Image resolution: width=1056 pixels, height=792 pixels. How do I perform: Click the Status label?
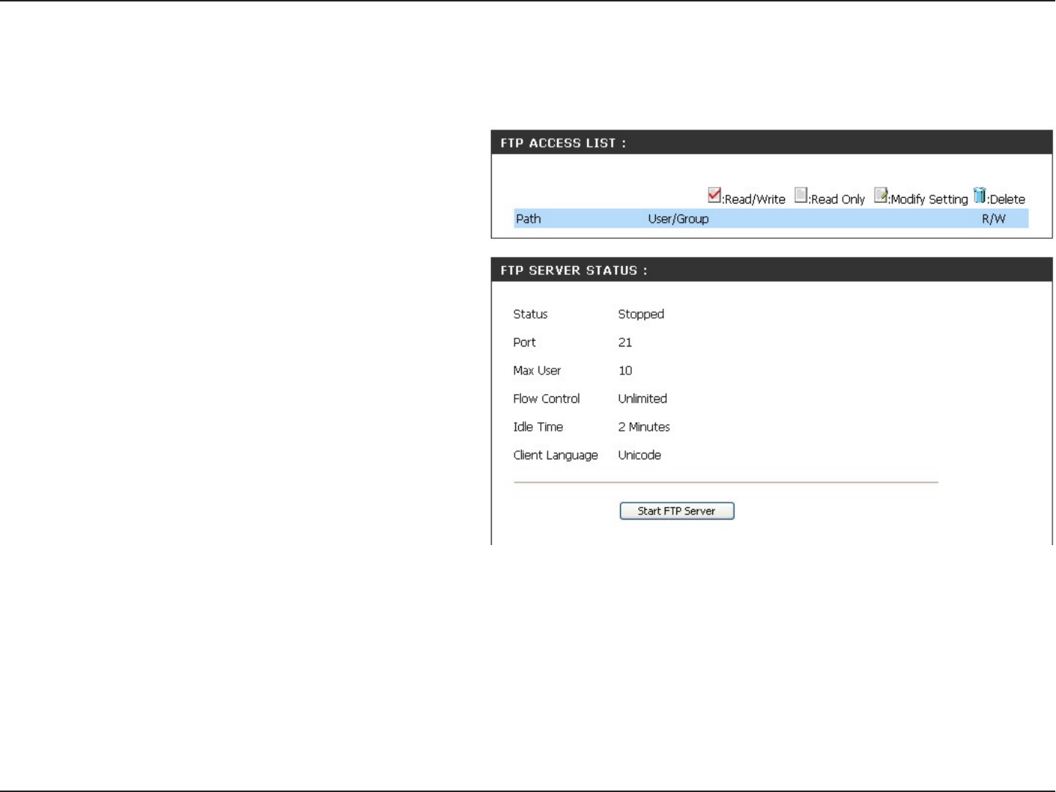click(531, 314)
